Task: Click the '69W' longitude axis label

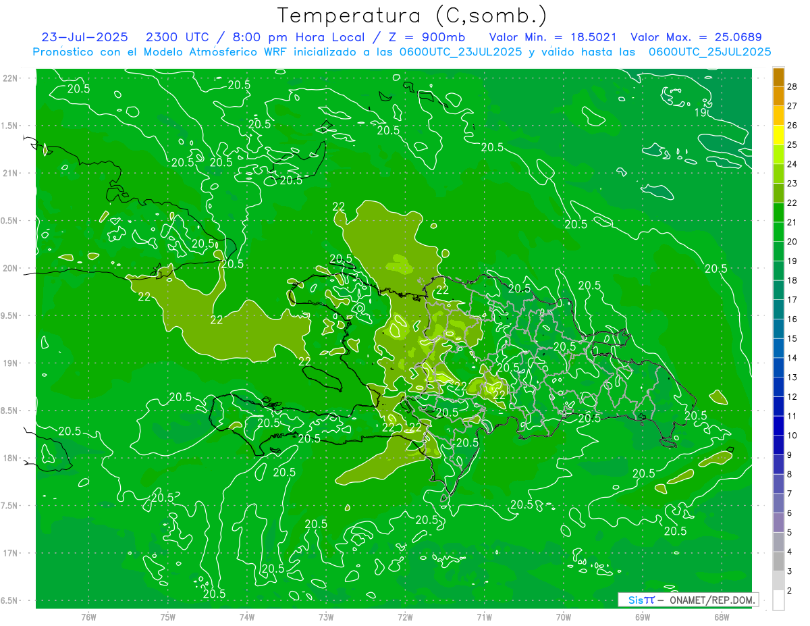Action: tap(643, 617)
